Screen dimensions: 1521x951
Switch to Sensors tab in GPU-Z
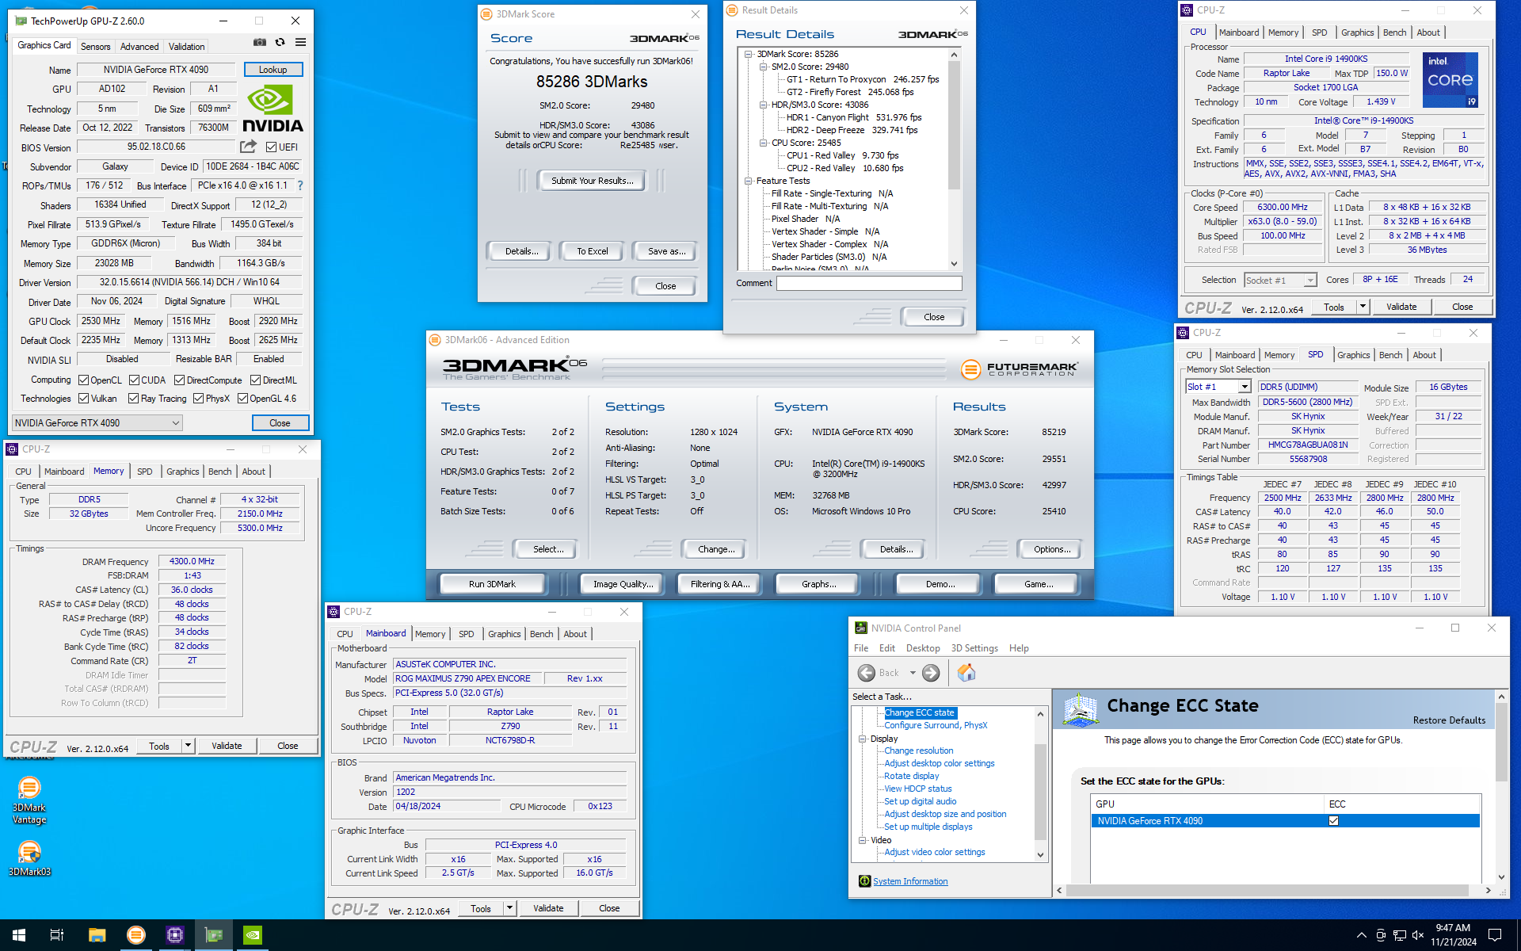point(95,47)
